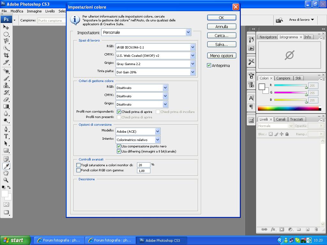Enable Togli saturazione a colori monitor
The image size is (327, 245).
point(79,165)
